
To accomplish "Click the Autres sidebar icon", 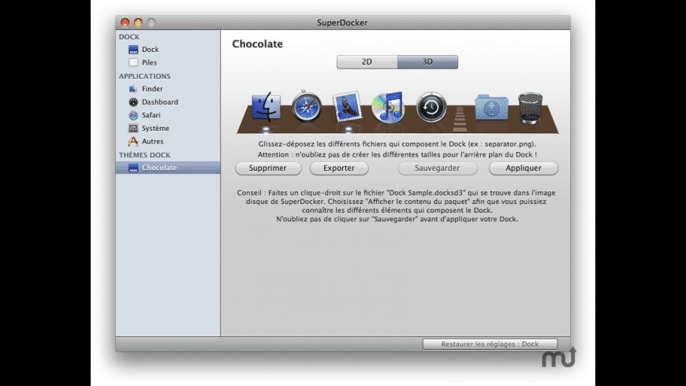I will (x=133, y=141).
